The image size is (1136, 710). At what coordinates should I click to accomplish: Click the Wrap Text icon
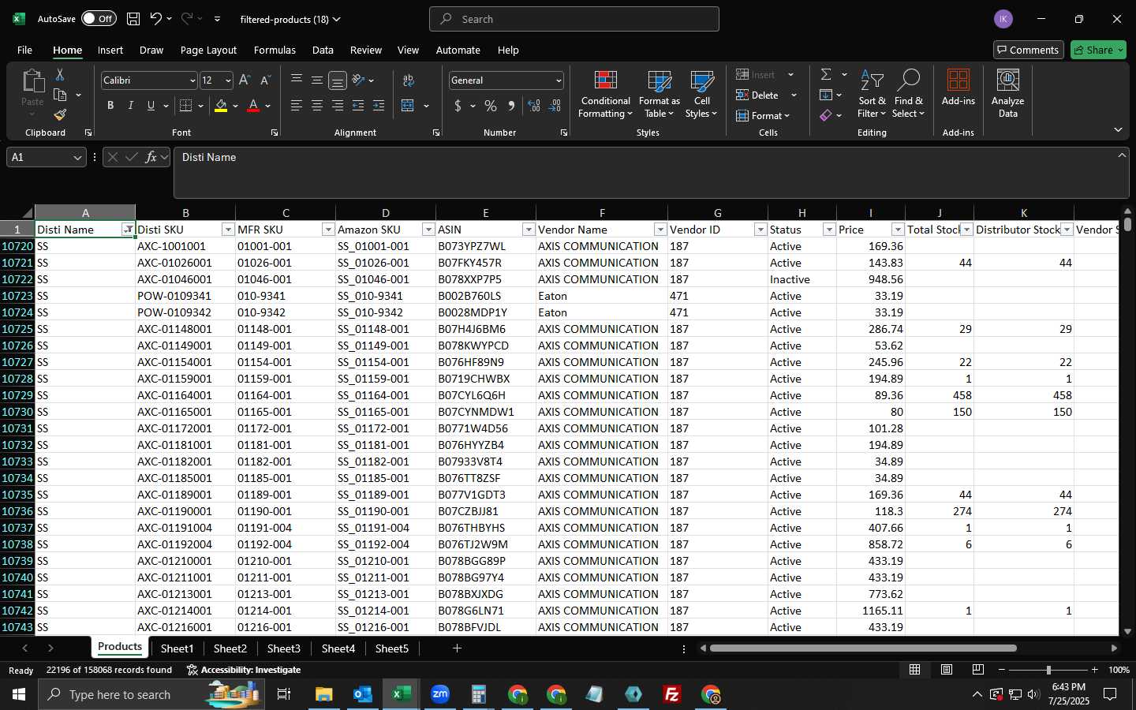click(409, 80)
